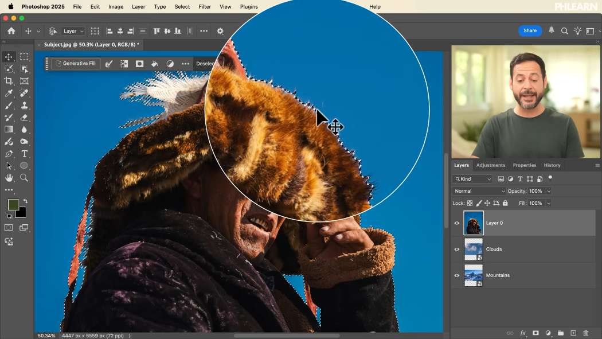Screen dimensions: 602x339
Task: Open the Layers panel hamburger menu
Action: point(597,165)
